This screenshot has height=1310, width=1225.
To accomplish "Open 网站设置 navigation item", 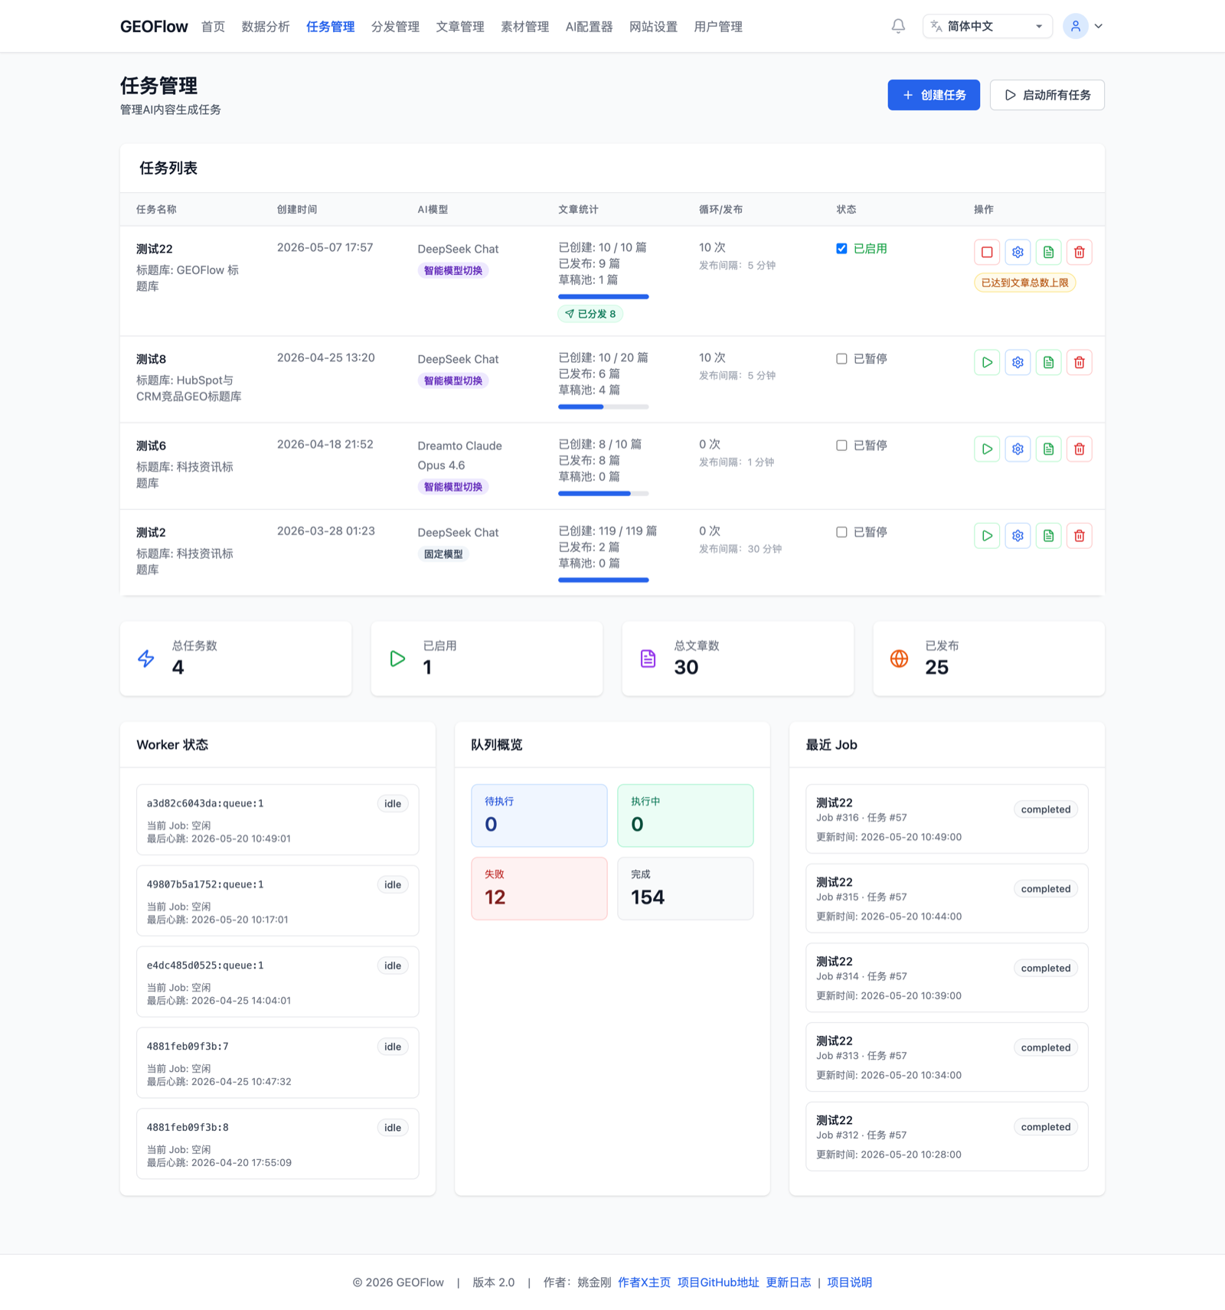I will tap(653, 27).
